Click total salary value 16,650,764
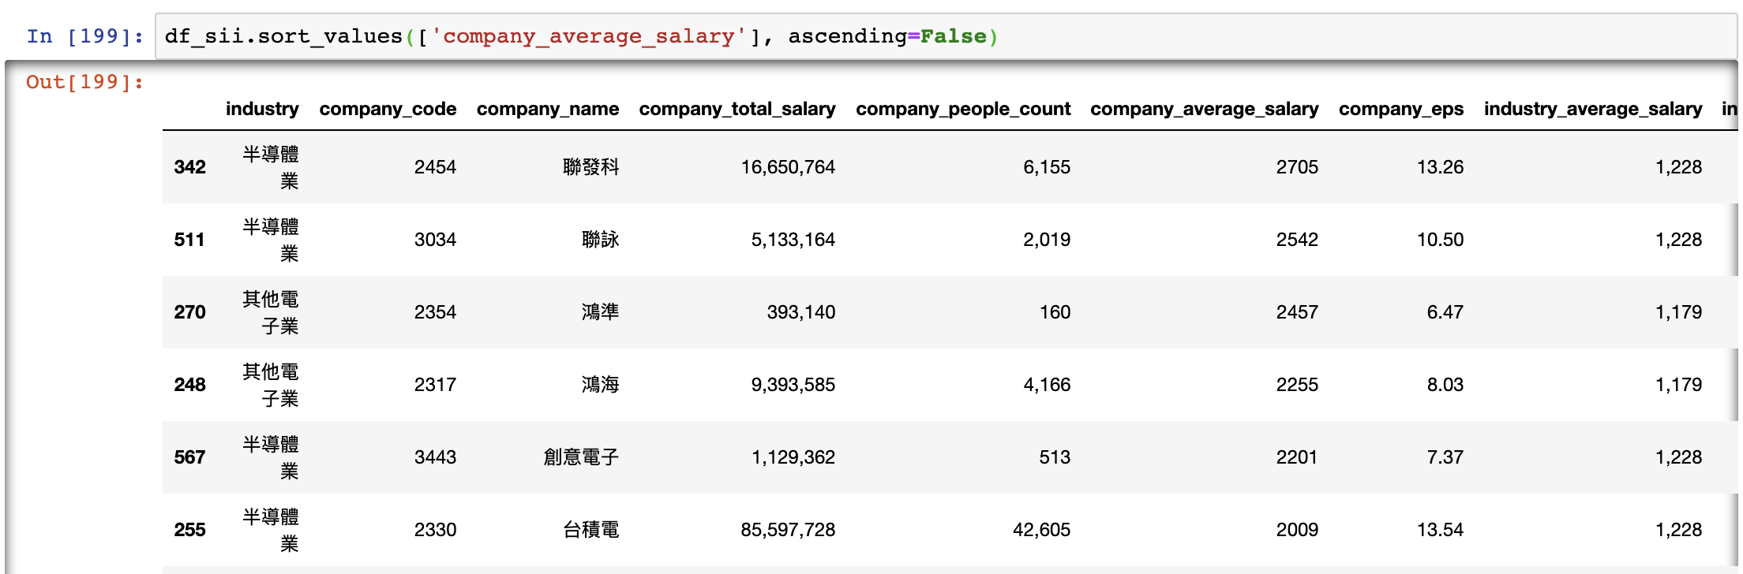This screenshot has width=1743, height=574. coord(788,167)
